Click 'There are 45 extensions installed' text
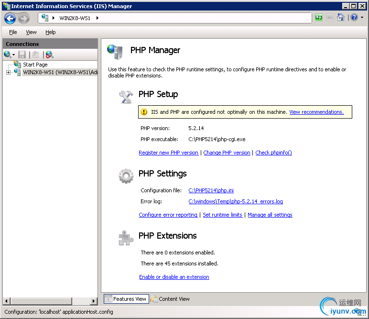 [179, 264]
